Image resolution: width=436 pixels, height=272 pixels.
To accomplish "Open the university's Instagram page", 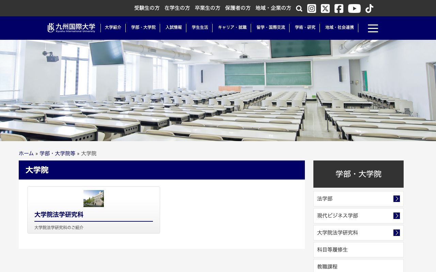I will click(x=311, y=8).
